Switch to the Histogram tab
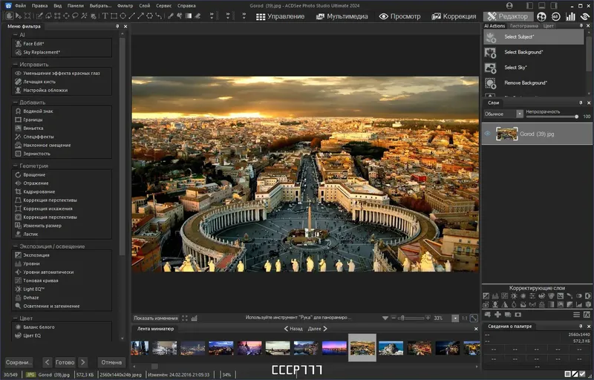Image resolution: width=594 pixels, height=380 pixels. [523, 26]
